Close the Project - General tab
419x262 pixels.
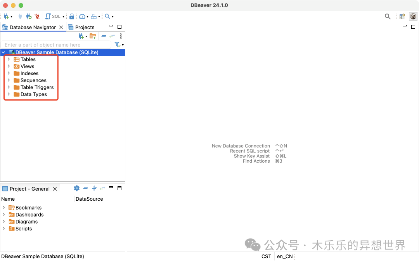point(55,189)
